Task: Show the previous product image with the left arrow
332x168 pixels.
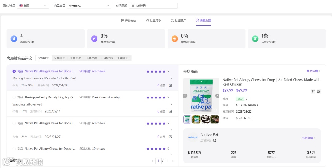Action: [185, 96]
